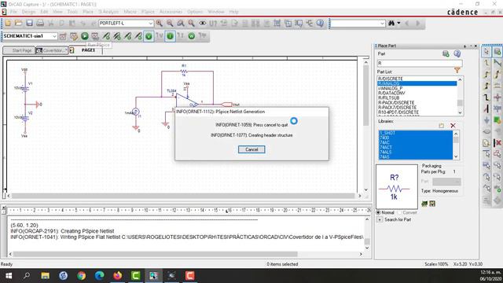Image resolution: width=503 pixels, height=283 pixels.
Task: Click the Zoom to Area icon
Action: click(181, 23)
